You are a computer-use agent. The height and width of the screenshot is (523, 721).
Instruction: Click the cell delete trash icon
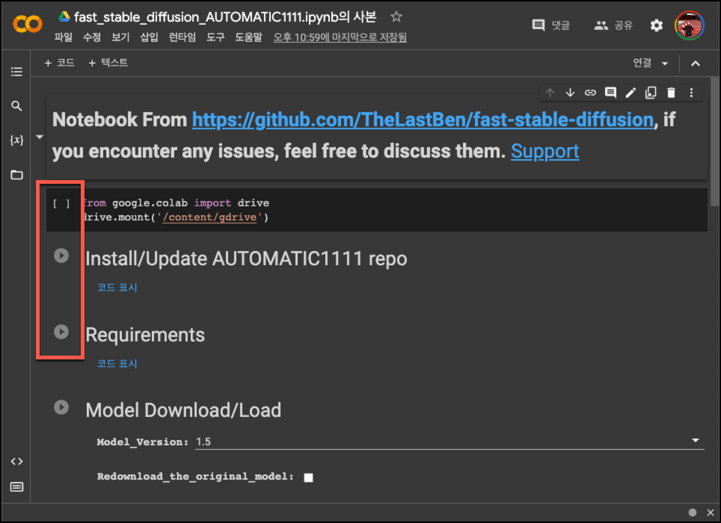671,92
